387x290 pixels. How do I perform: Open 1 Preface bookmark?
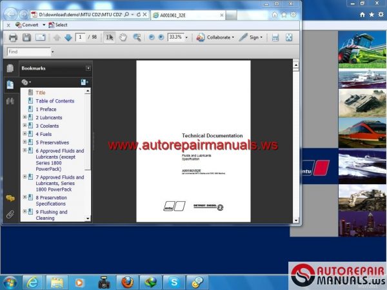46,110
